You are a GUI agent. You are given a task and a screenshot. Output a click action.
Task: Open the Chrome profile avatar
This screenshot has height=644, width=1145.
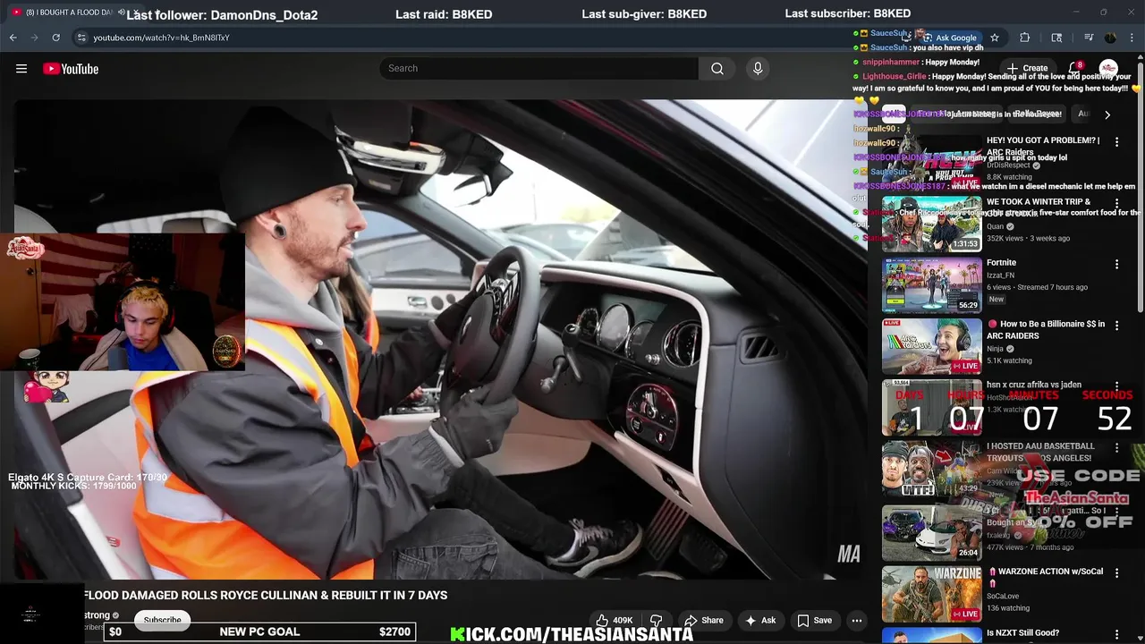pyautogui.click(x=1110, y=38)
